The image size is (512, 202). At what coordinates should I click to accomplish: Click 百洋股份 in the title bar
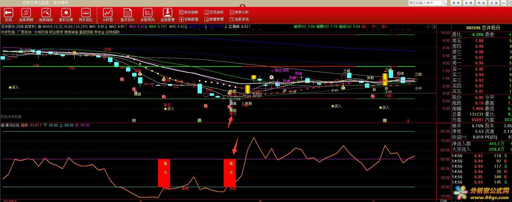pos(61,3)
